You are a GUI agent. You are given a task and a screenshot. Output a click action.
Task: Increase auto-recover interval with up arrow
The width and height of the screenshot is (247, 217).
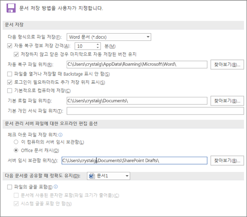tap(98, 44)
